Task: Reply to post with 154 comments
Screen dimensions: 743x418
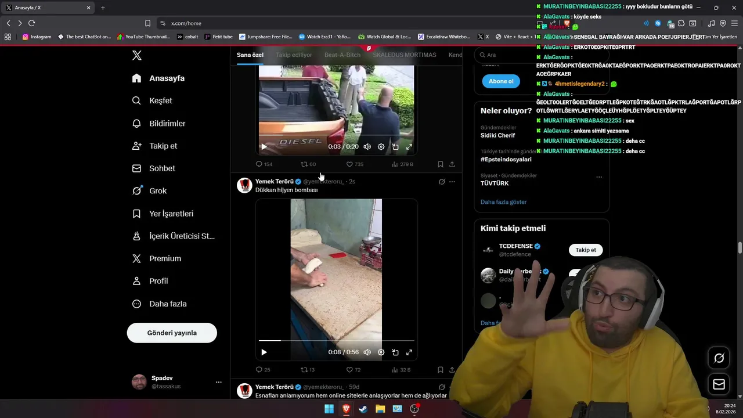Action: point(264,164)
